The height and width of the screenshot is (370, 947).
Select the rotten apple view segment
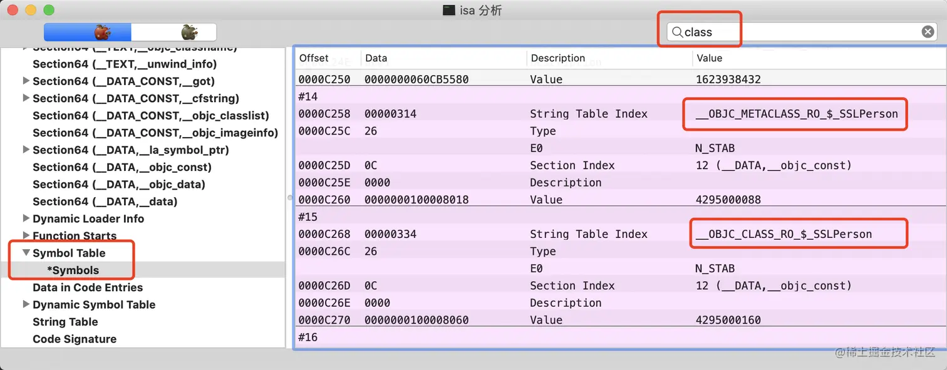(x=174, y=32)
